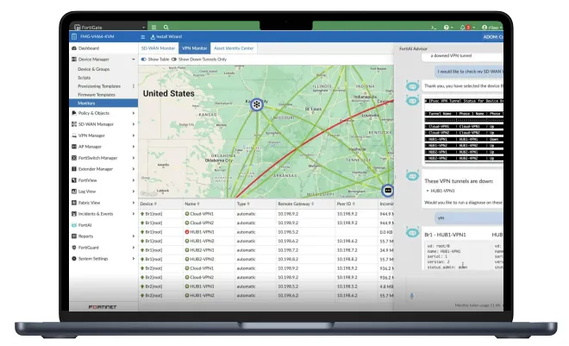The width and height of the screenshot is (569, 346).
Task: Open the notifications bell icon
Action: tap(462, 28)
